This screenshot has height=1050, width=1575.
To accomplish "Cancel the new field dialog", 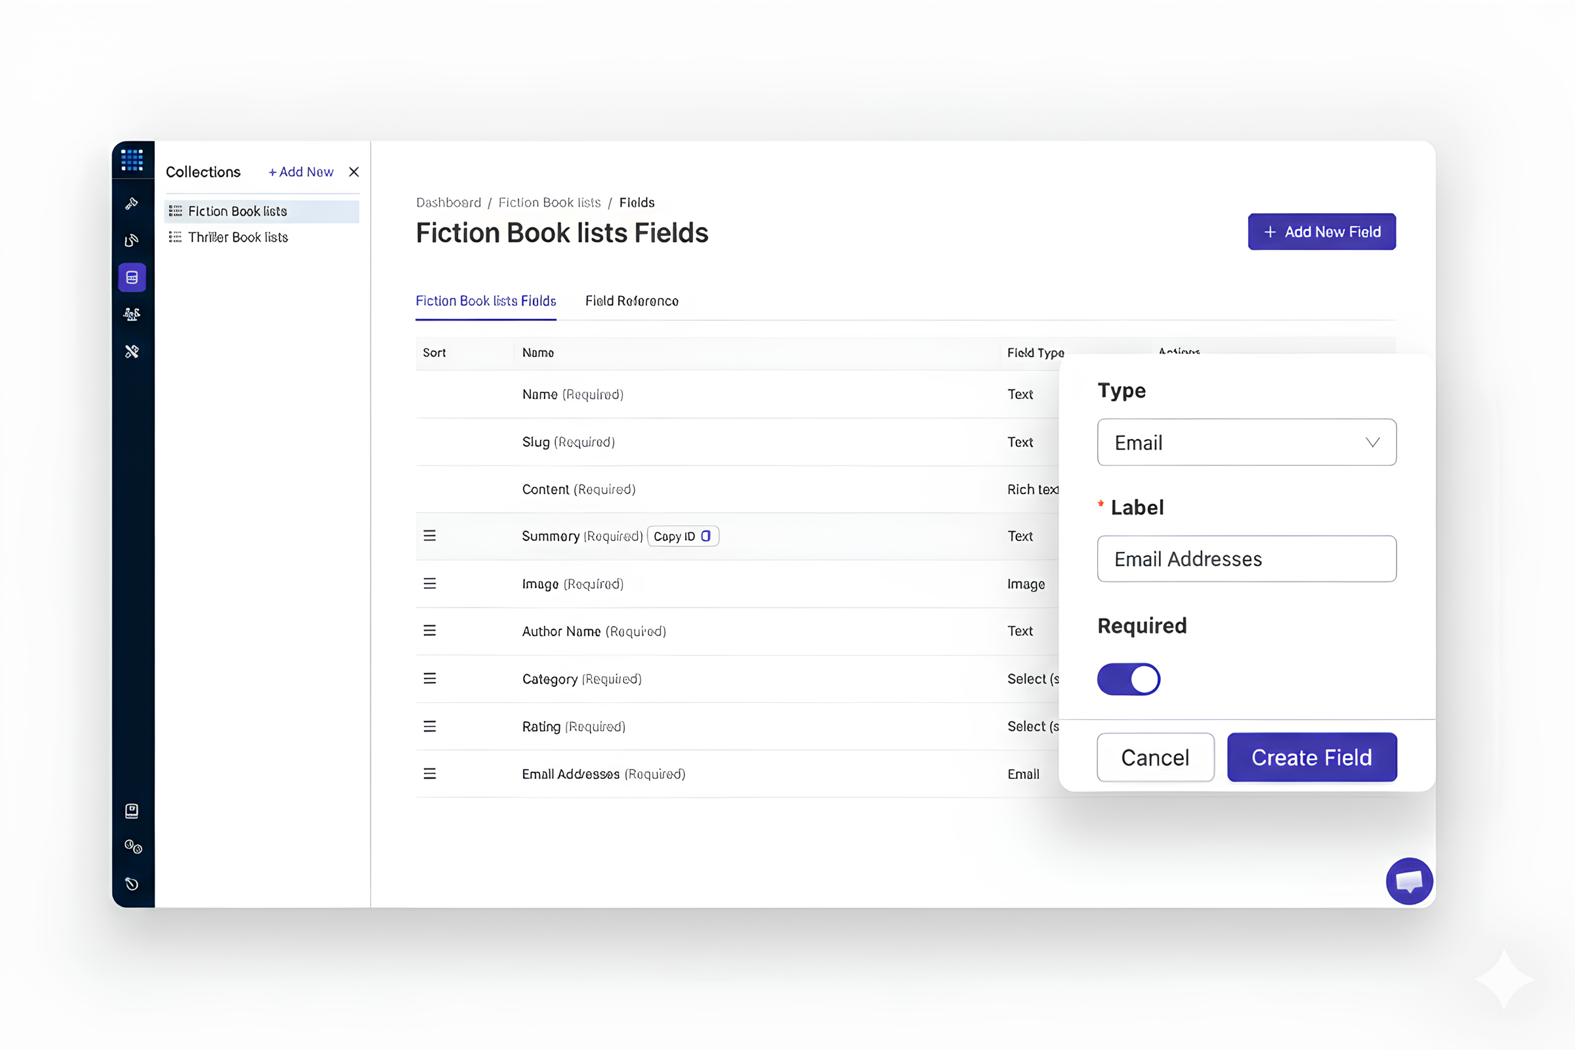I will coord(1155,757).
